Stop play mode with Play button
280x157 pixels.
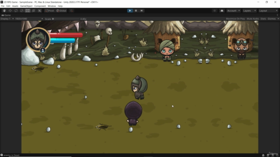(130, 10)
